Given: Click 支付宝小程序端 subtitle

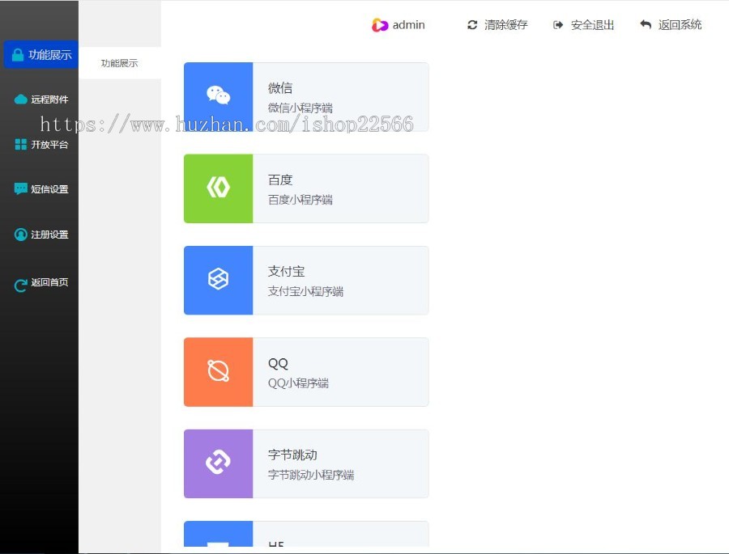Looking at the screenshot, I should [x=305, y=292].
